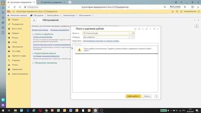Image resolution: width=201 pixels, height=113 pixels.
Task: Open Windows Start menu
Action: tap(3, 110)
